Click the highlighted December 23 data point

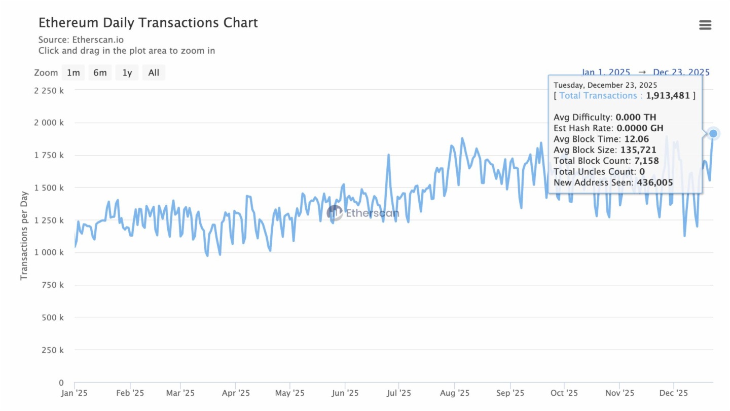click(x=713, y=133)
